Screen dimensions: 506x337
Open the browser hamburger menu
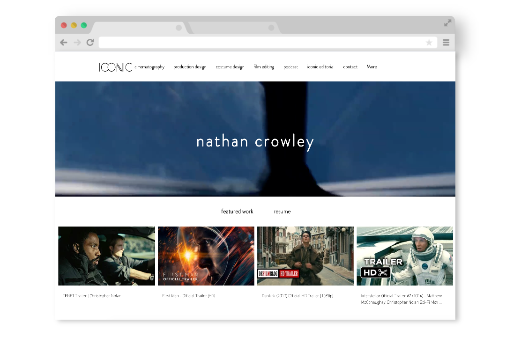click(x=446, y=43)
